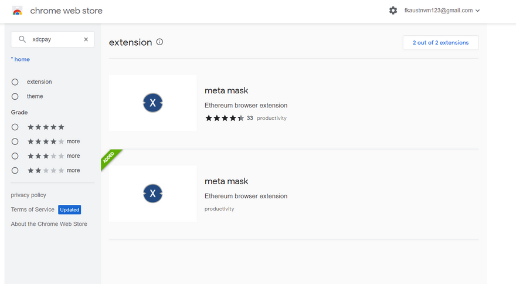Select four stars and more filter
The width and height of the screenshot is (516, 284).
15,141
